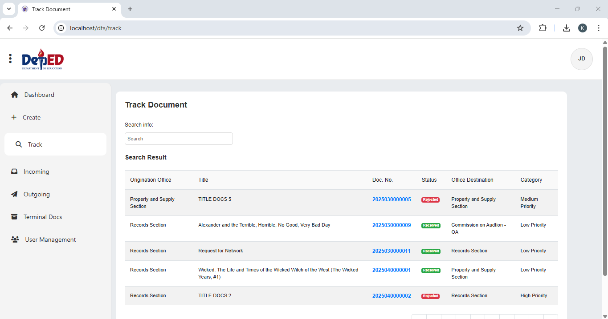Click the Create plus icon
Screen dimensions: 608x319
pyautogui.click(x=14, y=117)
